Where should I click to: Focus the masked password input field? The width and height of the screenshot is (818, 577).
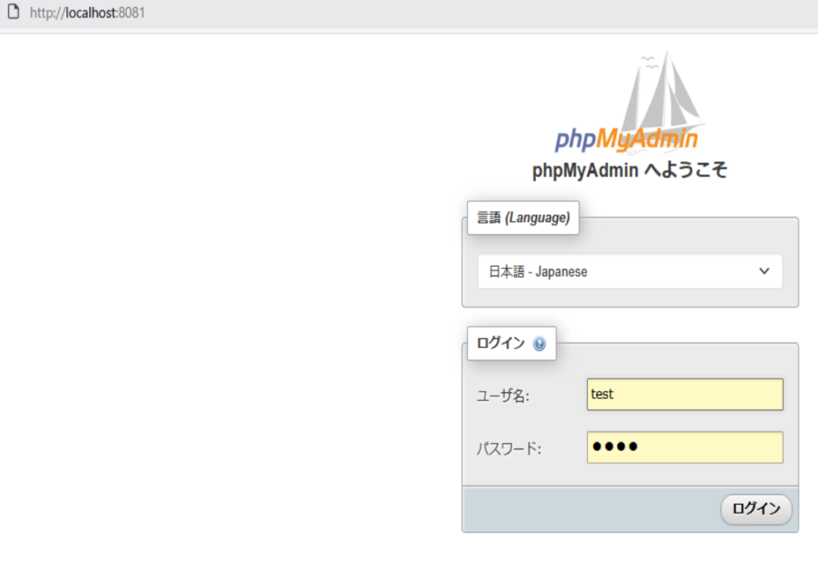click(685, 448)
